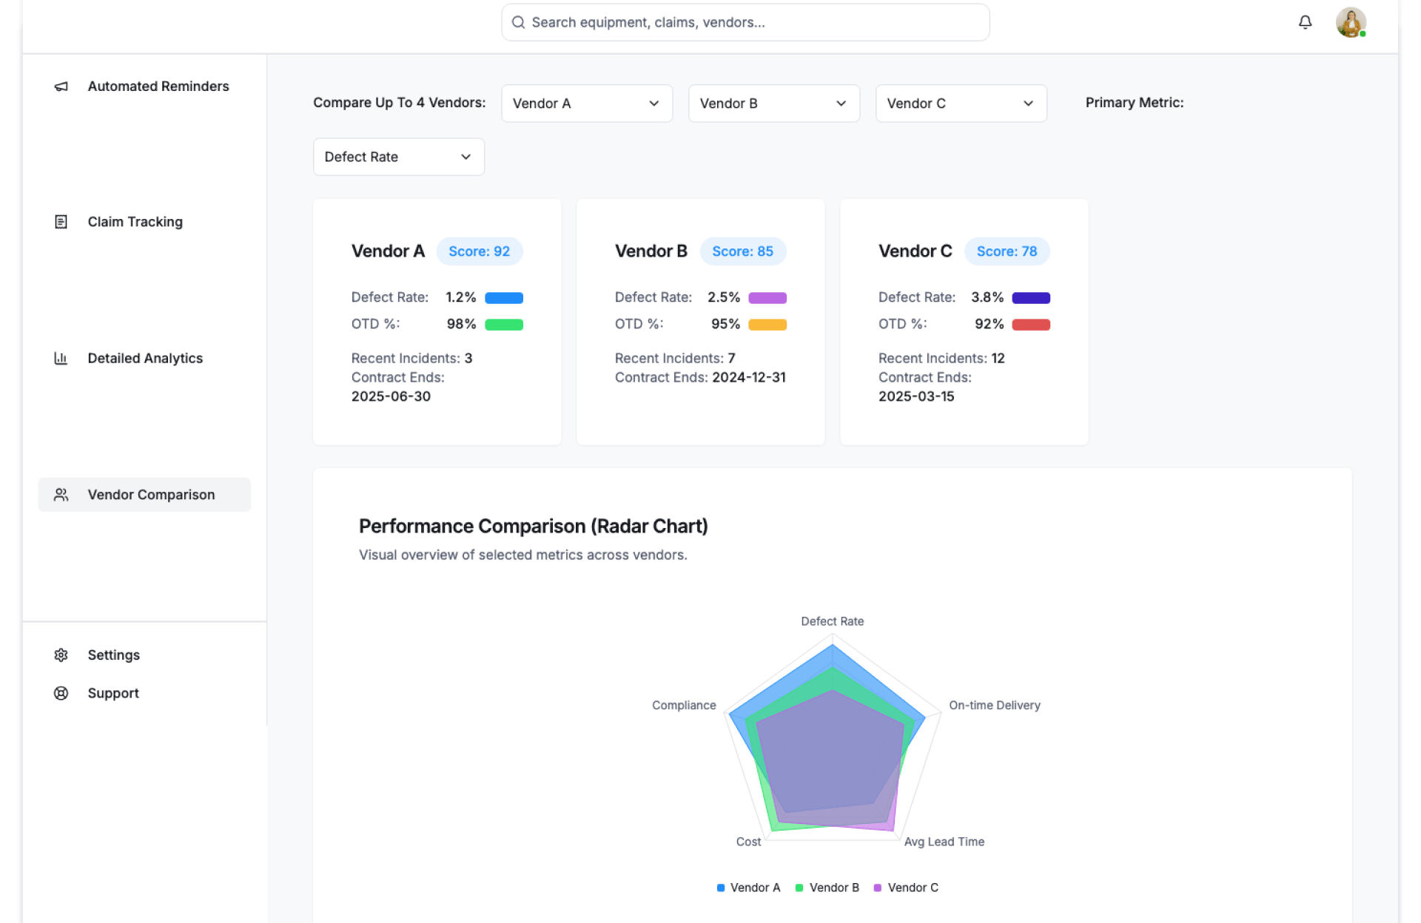Image resolution: width=1421 pixels, height=923 pixels.
Task: Click the Support lifebuoy icon
Action: pyautogui.click(x=61, y=693)
